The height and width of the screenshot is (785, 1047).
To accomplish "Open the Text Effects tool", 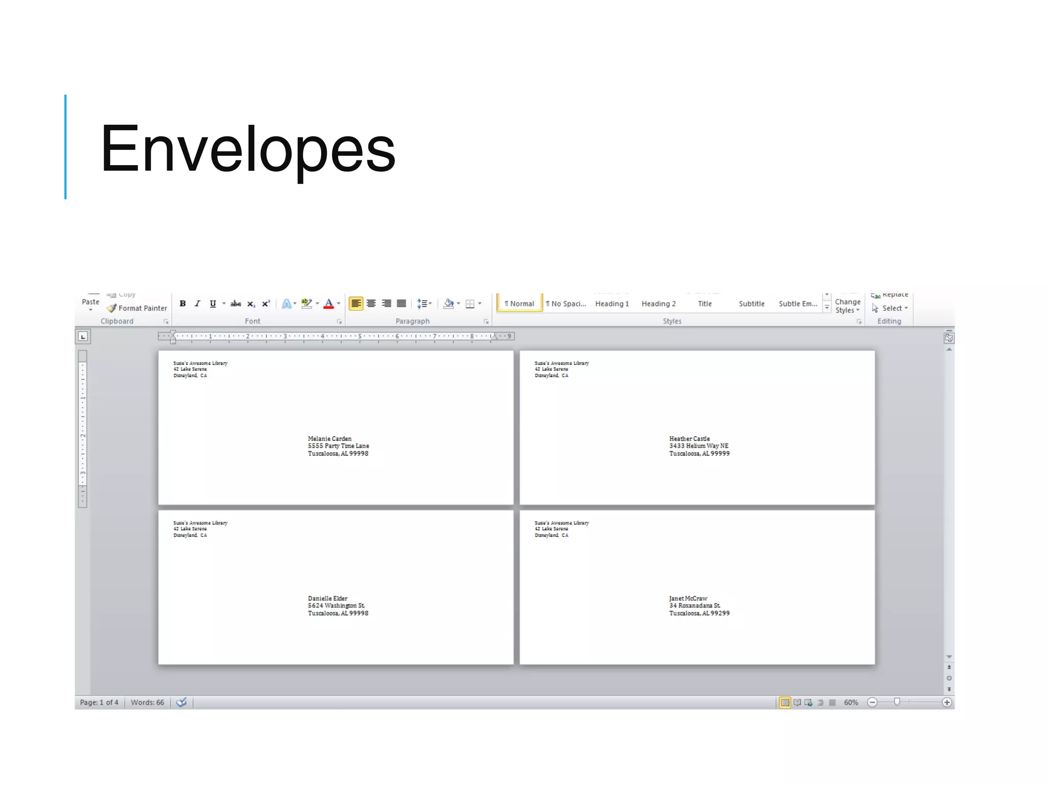I will coord(287,304).
